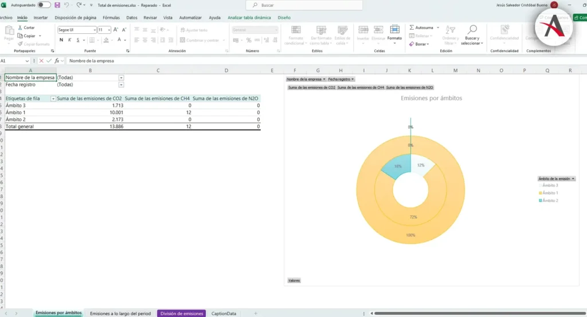Switch to Emisiones a lo largo del period sheet
587x317 pixels.
pyautogui.click(x=120, y=314)
